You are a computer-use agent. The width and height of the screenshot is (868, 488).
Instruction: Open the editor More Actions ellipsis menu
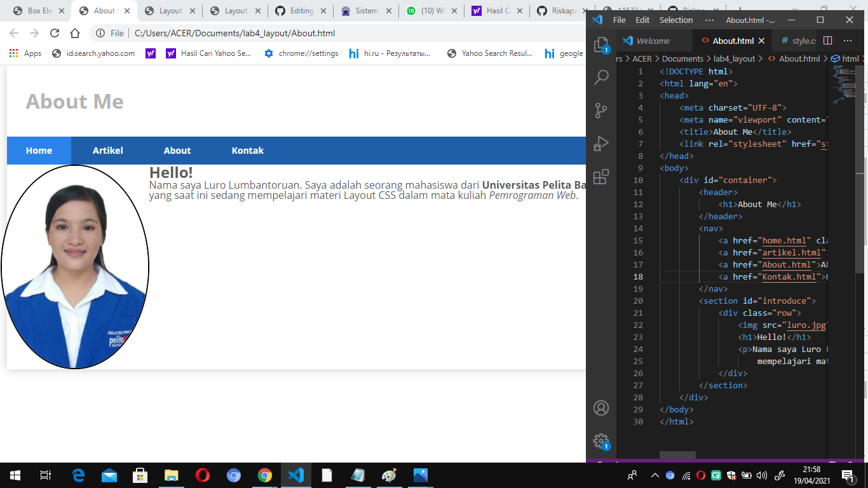(847, 40)
